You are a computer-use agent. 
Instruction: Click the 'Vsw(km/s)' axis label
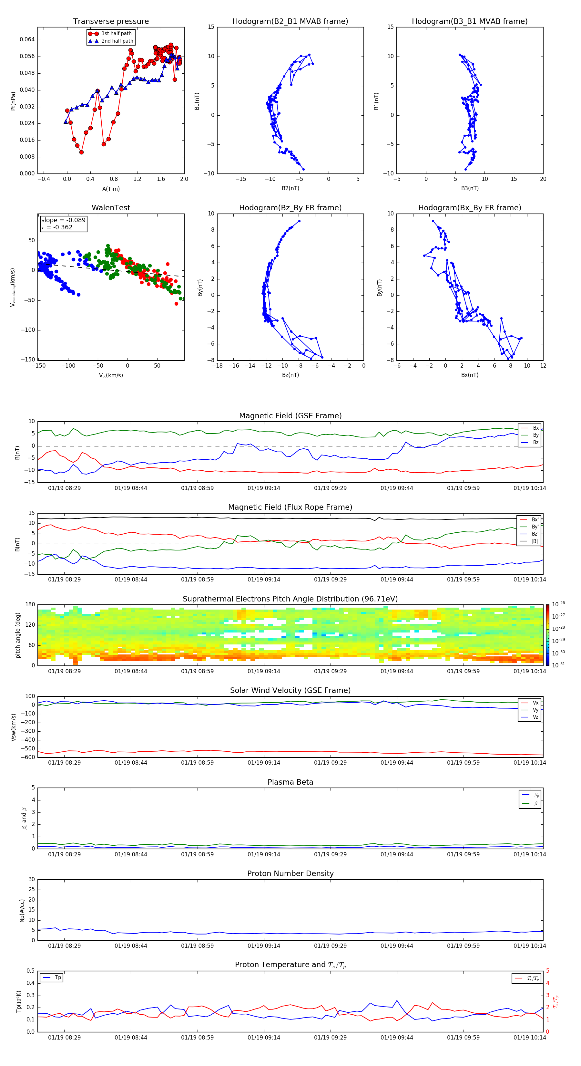point(13,727)
